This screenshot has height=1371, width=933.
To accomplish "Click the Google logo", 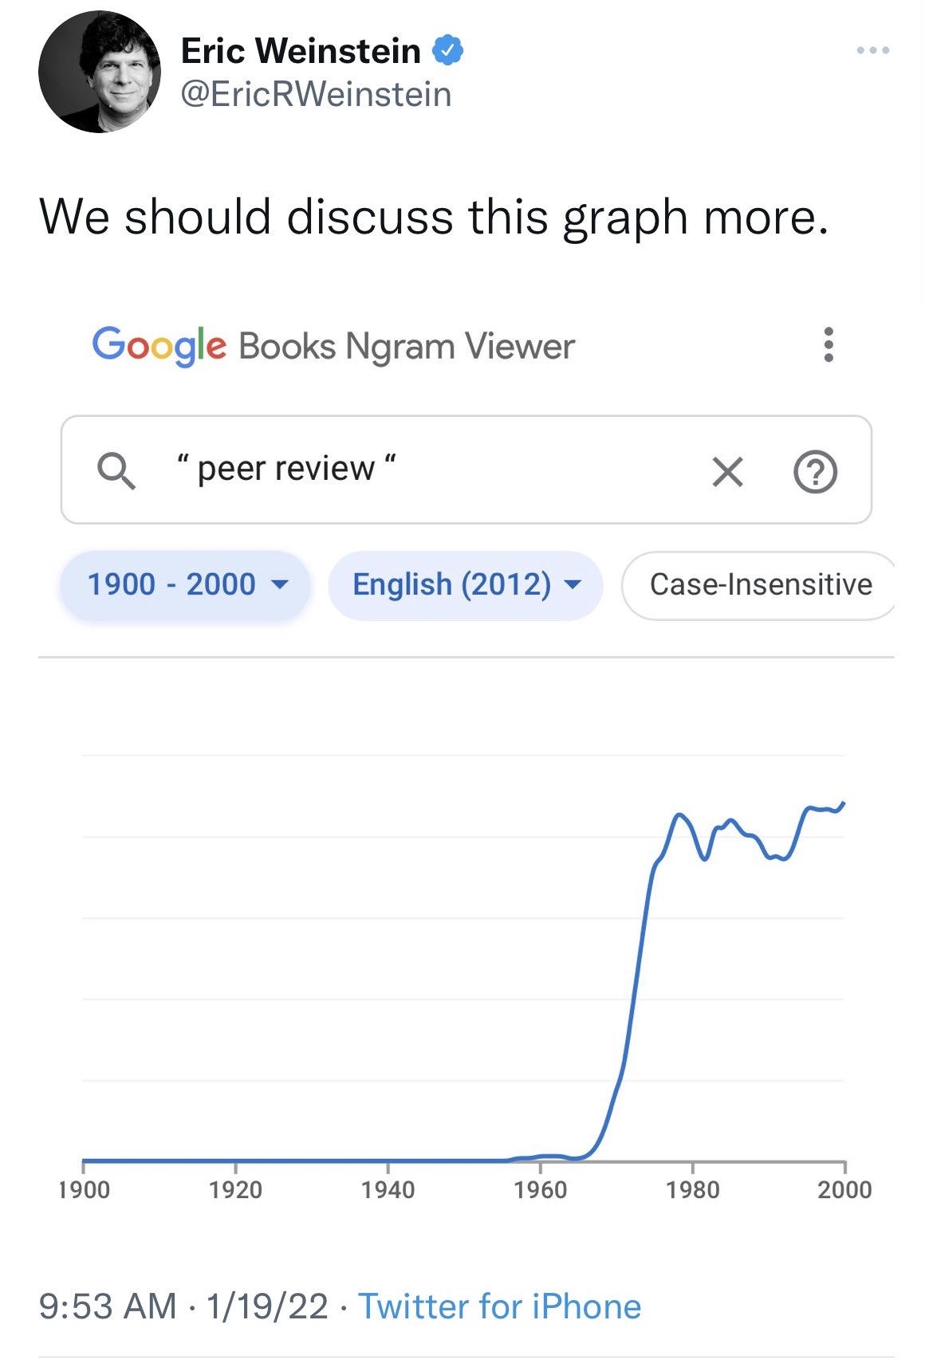I will click(x=159, y=346).
